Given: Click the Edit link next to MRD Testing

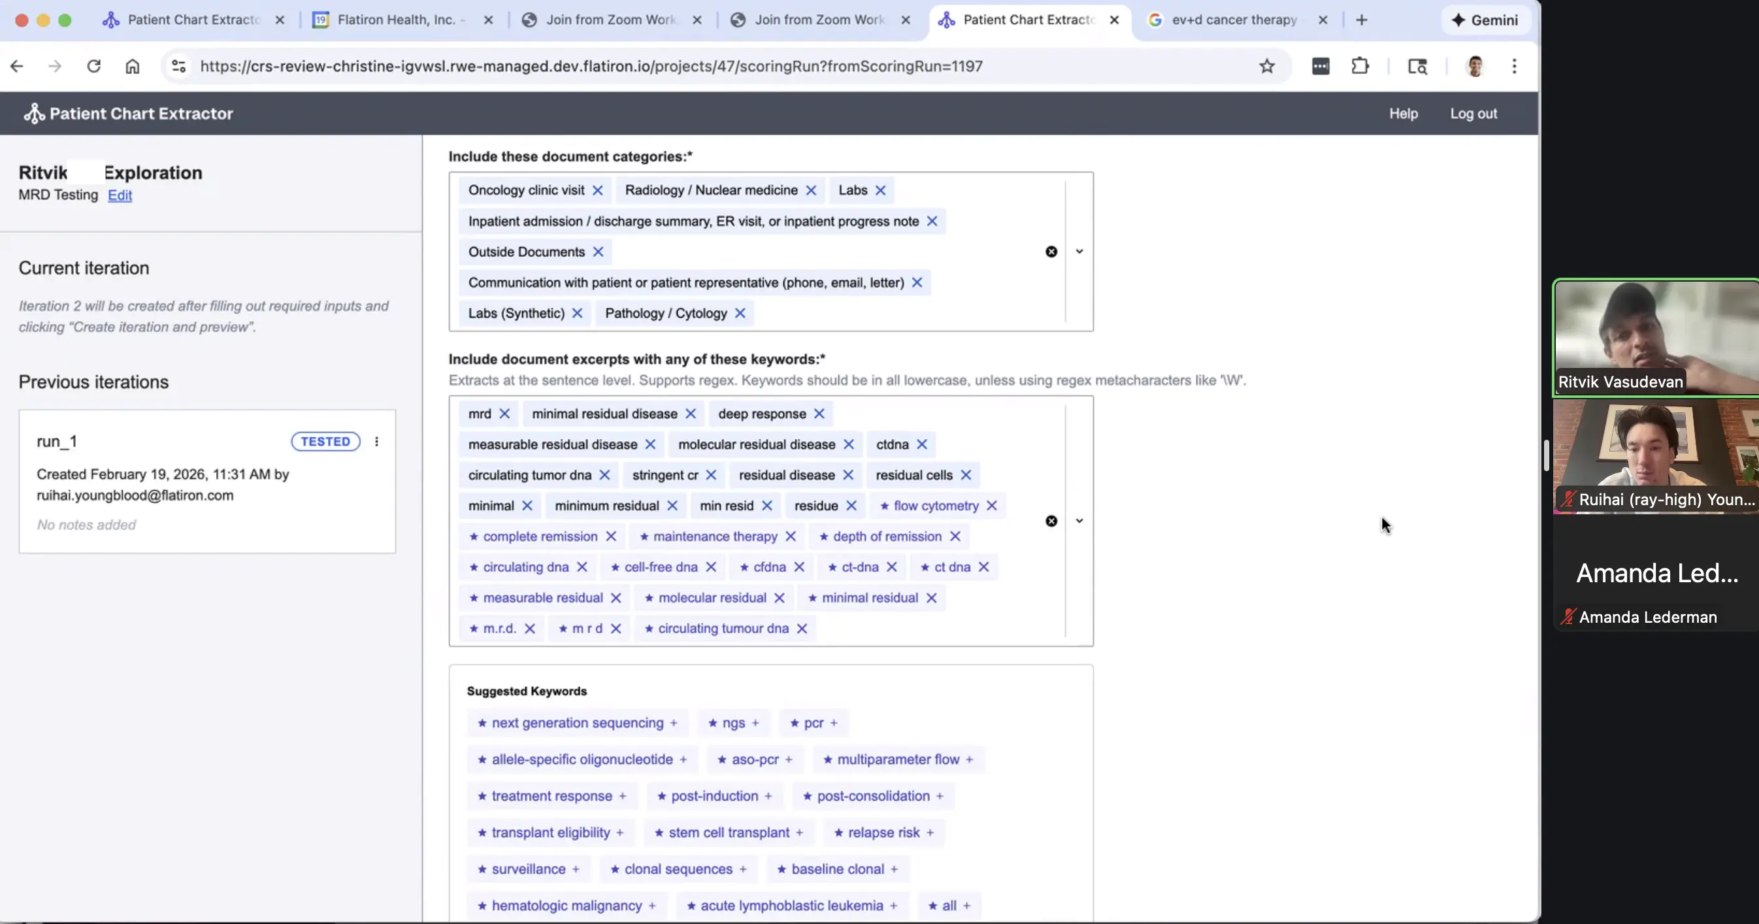Looking at the screenshot, I should [x=120, y=195].
